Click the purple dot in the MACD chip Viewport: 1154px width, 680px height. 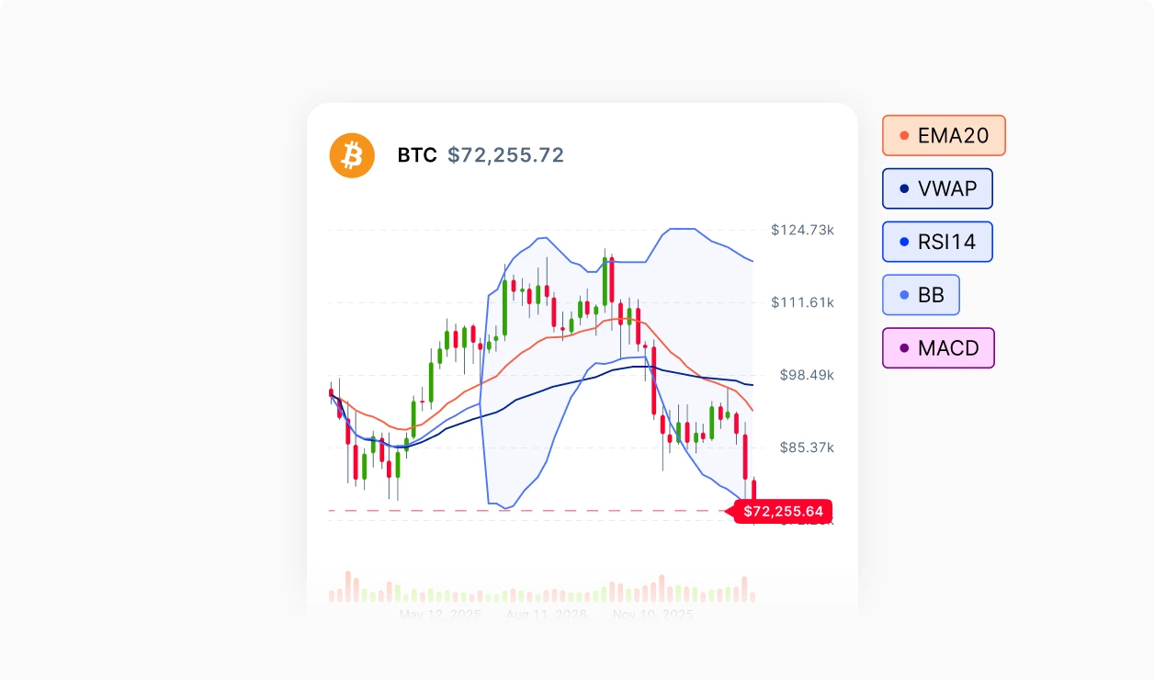pos(904,349)
